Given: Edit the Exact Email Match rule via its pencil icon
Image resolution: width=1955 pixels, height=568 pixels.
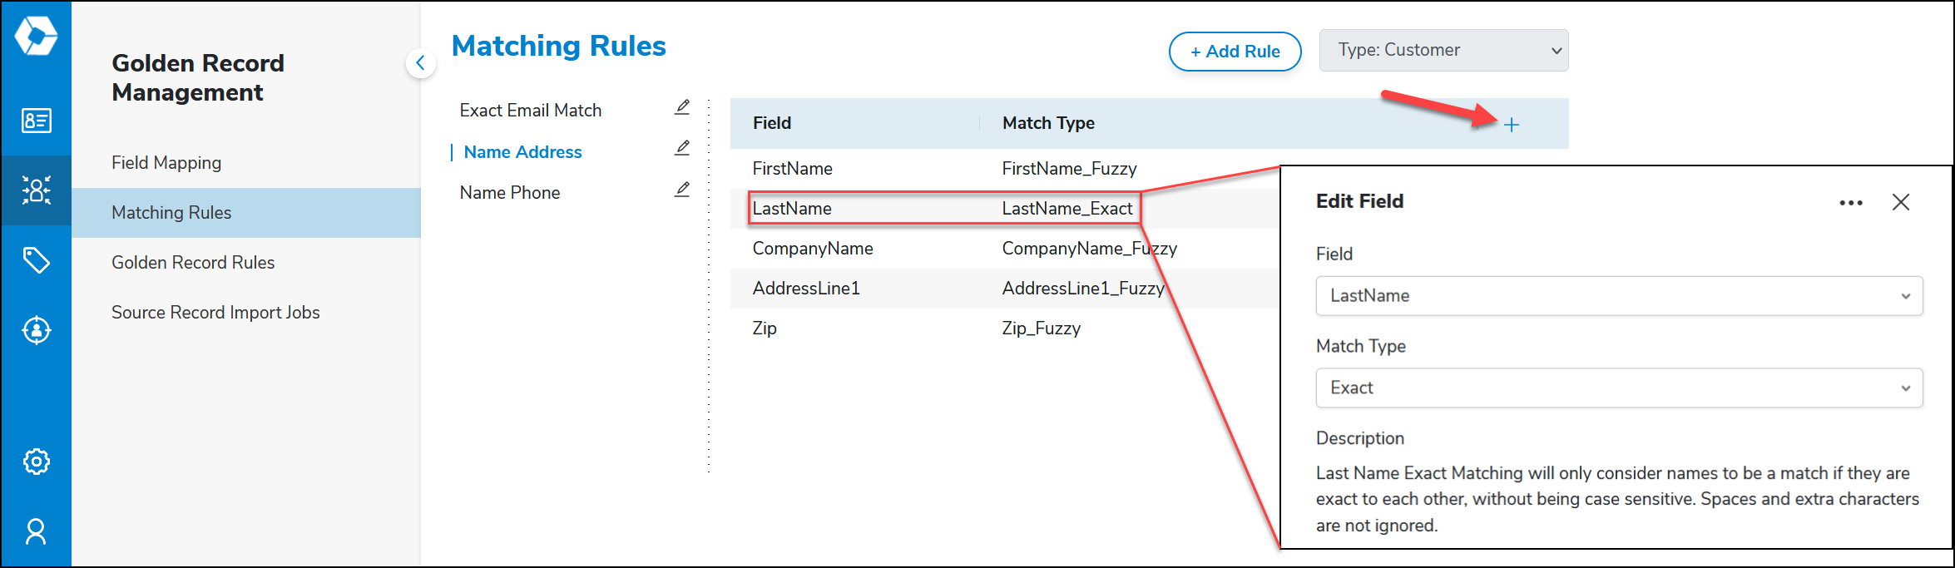Looking at the screenshot, I should coord(682,107).
